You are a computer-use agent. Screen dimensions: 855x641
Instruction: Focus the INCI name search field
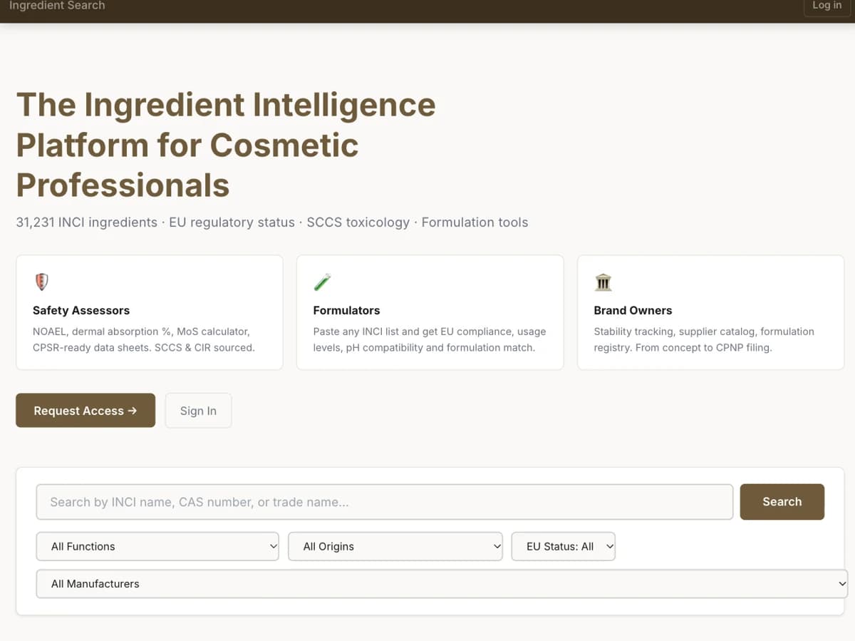[385, 502]
